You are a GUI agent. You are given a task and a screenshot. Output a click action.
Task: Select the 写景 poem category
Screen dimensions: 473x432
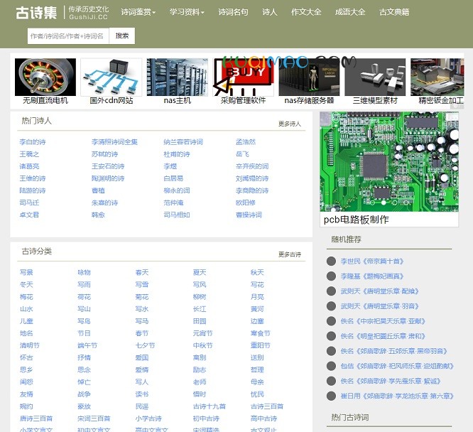[x=26, y=272]
